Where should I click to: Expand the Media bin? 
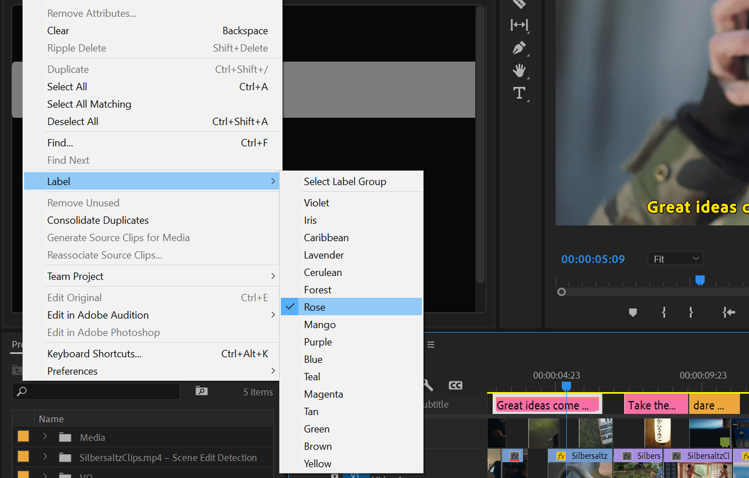(44, 437)
